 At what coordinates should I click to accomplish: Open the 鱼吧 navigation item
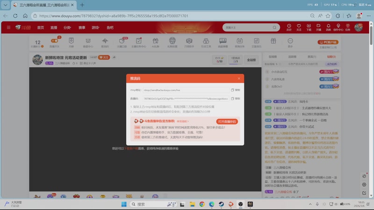(x=110, y=28)
